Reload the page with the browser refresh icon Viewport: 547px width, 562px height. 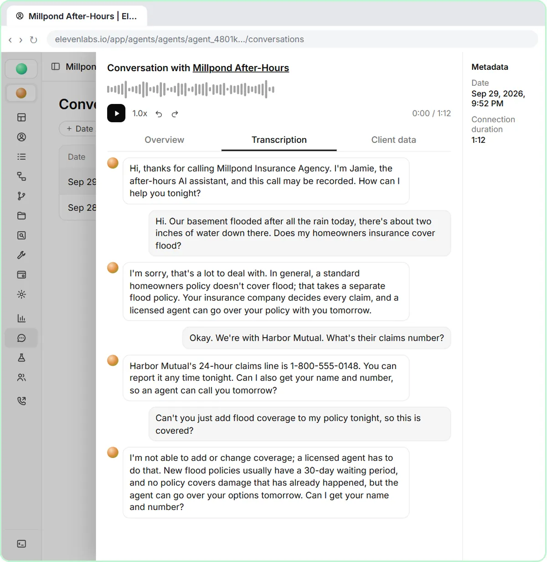coord(33,40)
